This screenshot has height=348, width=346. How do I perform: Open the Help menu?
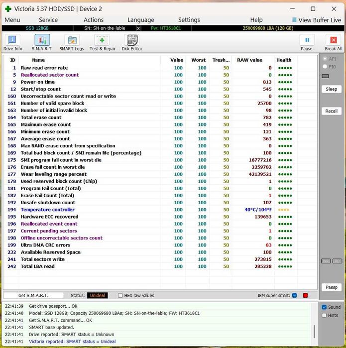click(x=256, y=20)
